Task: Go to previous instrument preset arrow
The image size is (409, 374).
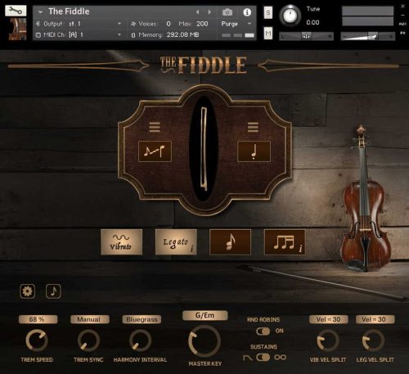Action: pos(198,12)
